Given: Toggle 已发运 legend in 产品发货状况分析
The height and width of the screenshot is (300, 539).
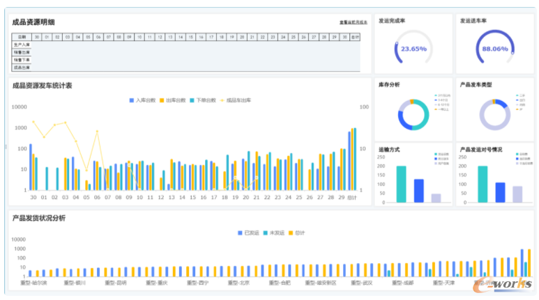Looking at the screenshot, I should [240, 232].
